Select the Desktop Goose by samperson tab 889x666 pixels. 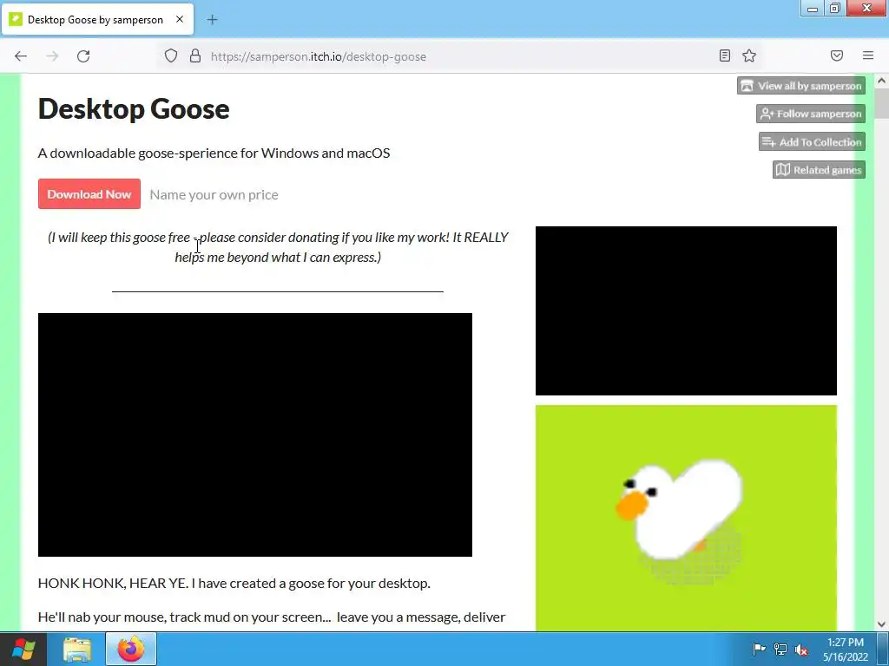[97, 19]
